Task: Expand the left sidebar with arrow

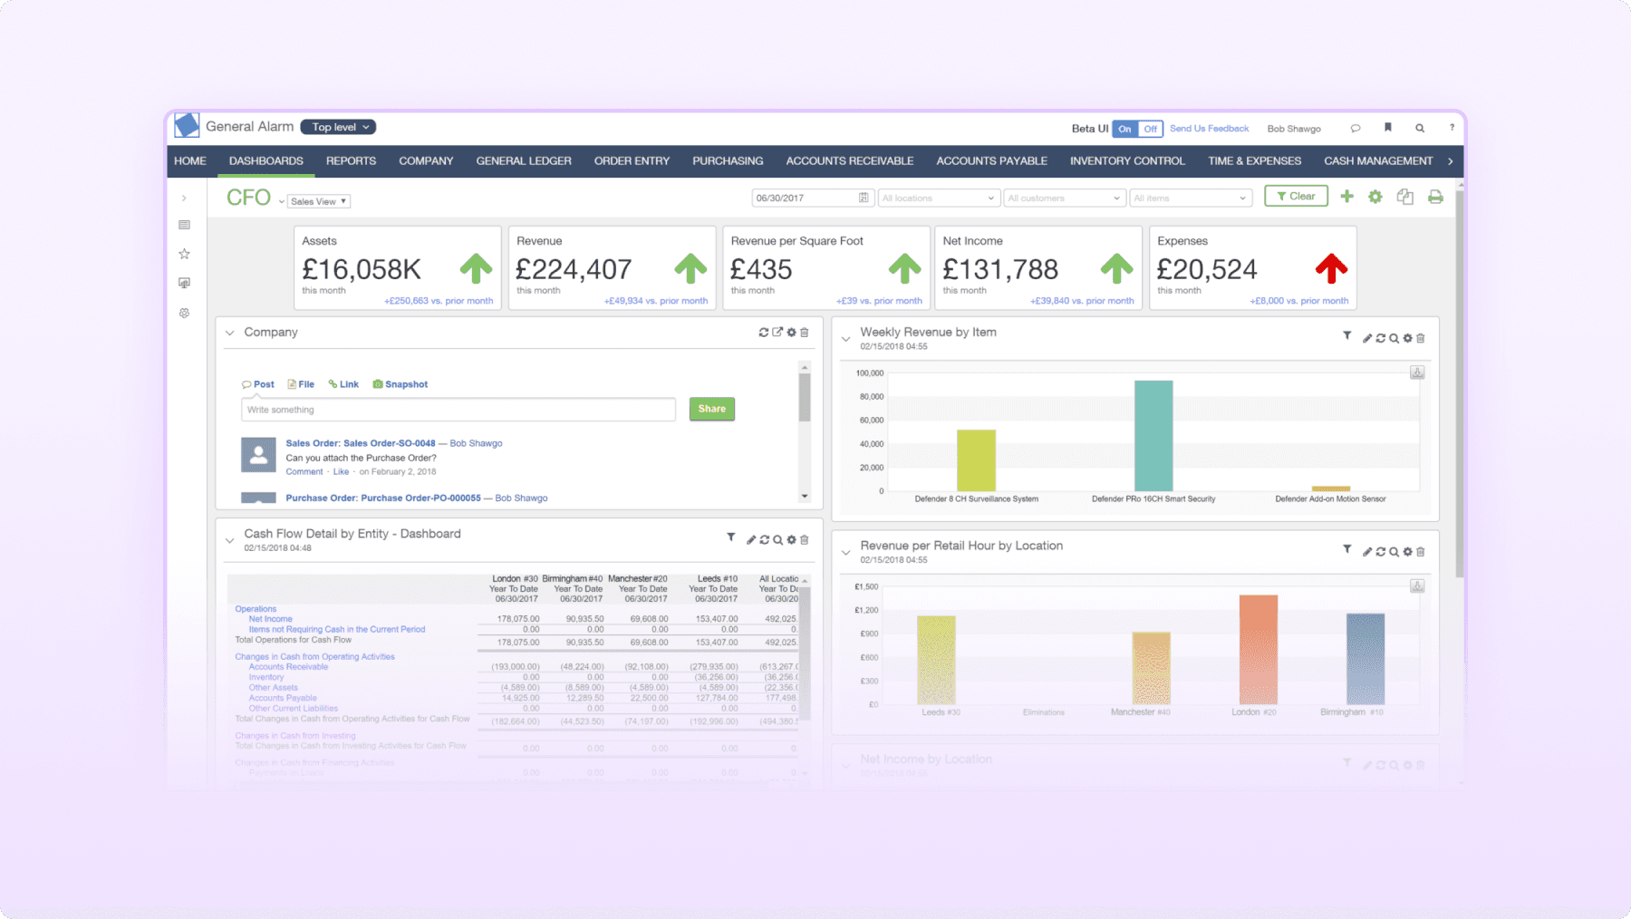Action: 184,198
